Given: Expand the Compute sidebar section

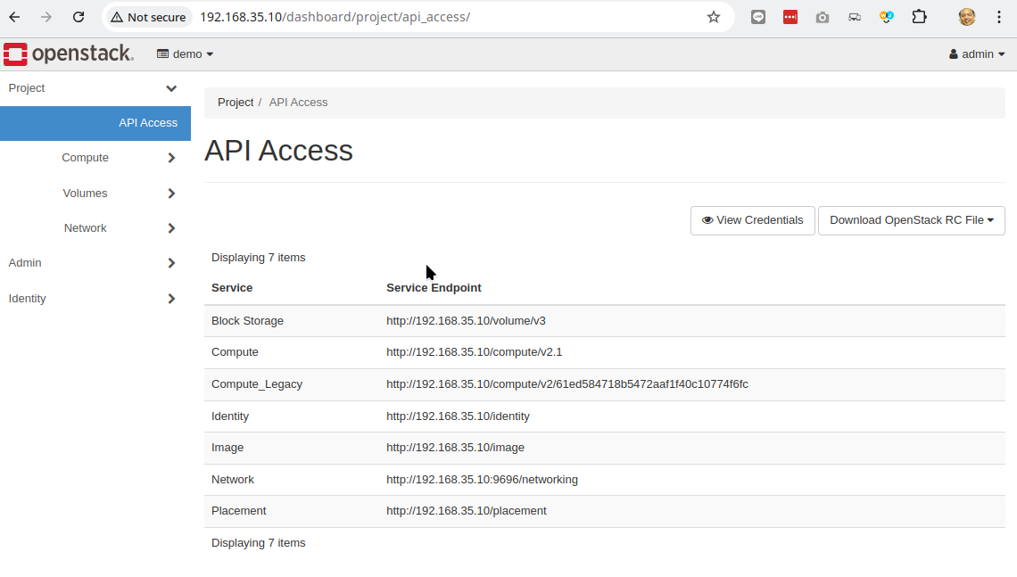Looking at the screenshot, I should click(x=95, y=158).
